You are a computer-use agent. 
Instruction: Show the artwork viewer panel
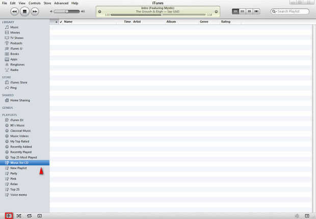[40, 216]
